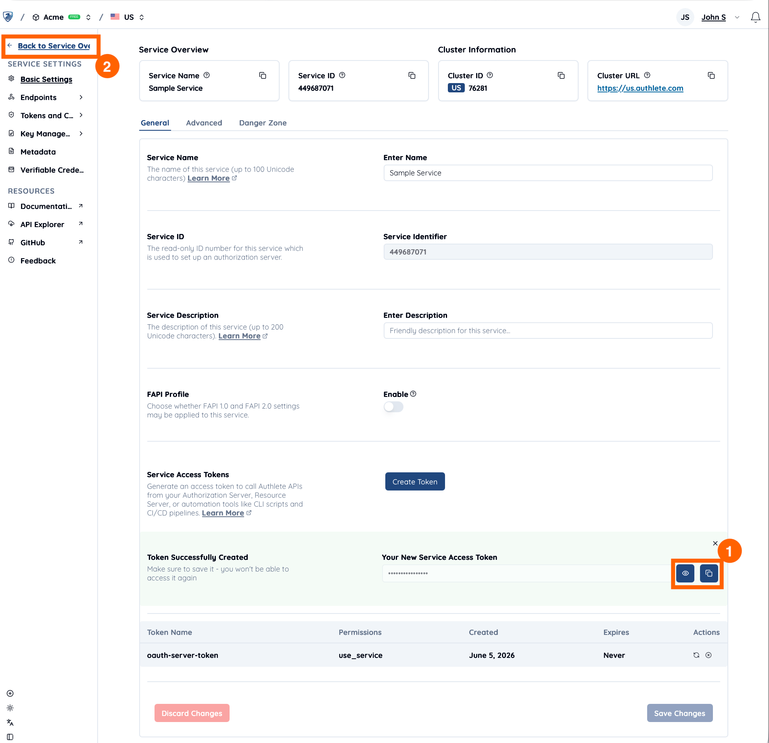Click the Feedback icon in Resources
Screen dimensions: 769x743
[x=11, y=260]
